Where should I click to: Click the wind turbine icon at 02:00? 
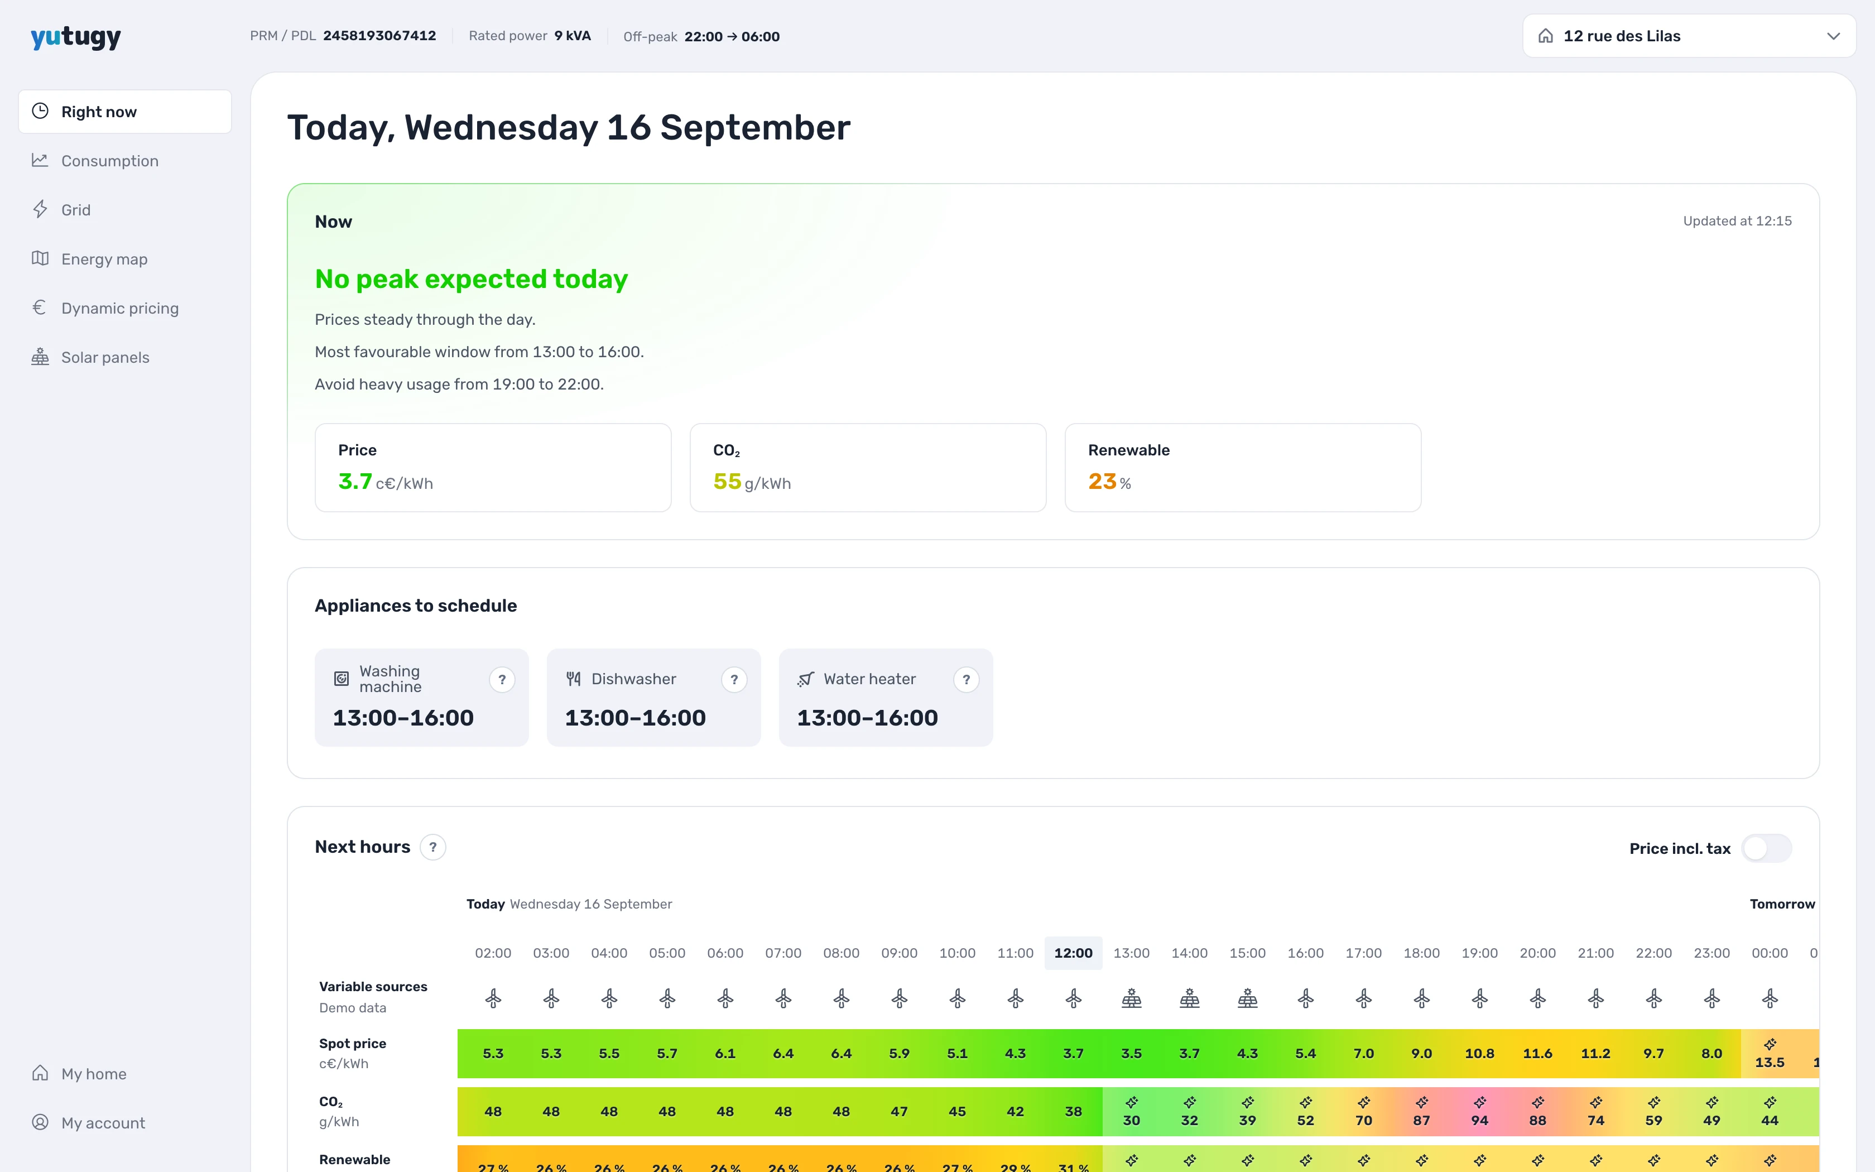(493, 998)
